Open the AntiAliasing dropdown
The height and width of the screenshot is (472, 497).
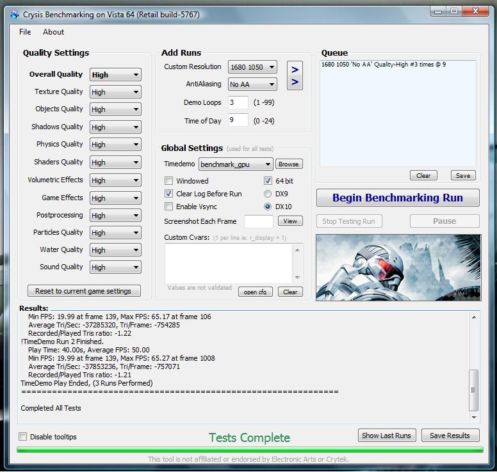coord(252,84)
